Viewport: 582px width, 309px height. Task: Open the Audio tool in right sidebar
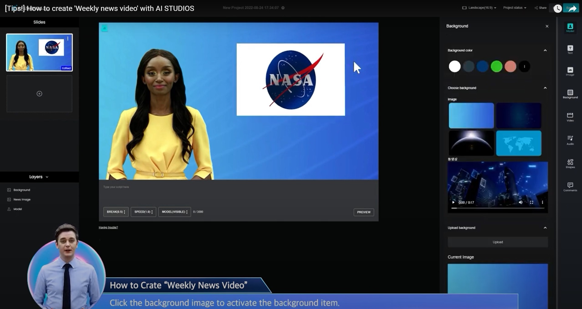pos(570,140)
